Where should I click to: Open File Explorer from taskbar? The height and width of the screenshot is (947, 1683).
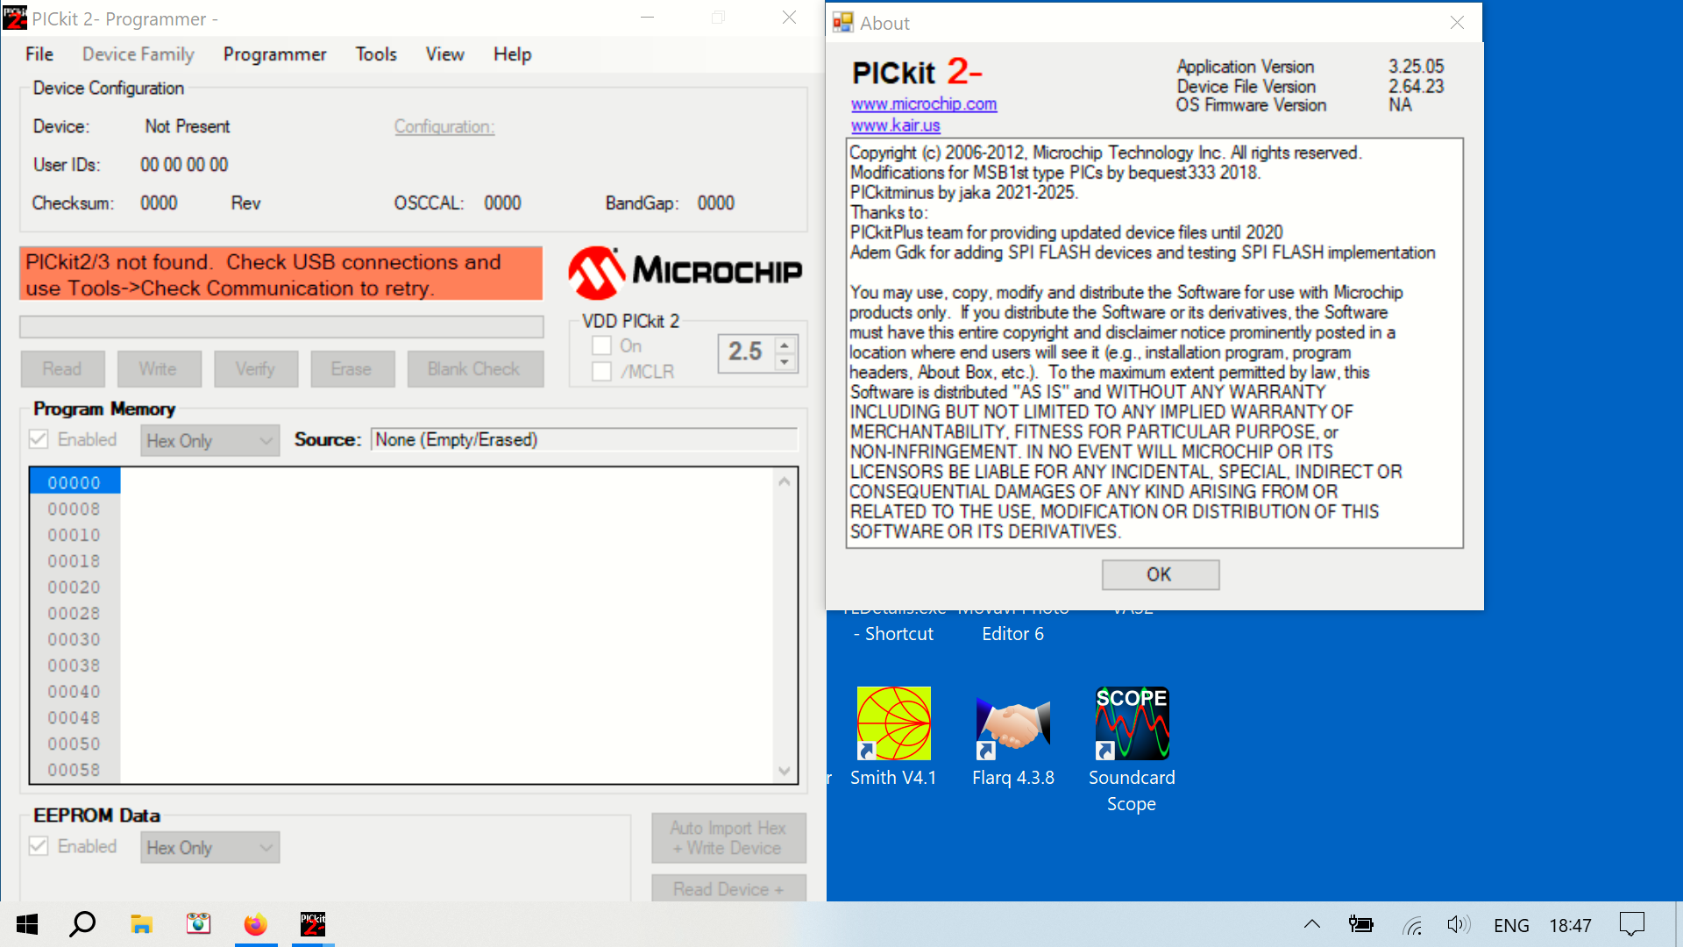(x=141, y=924)
